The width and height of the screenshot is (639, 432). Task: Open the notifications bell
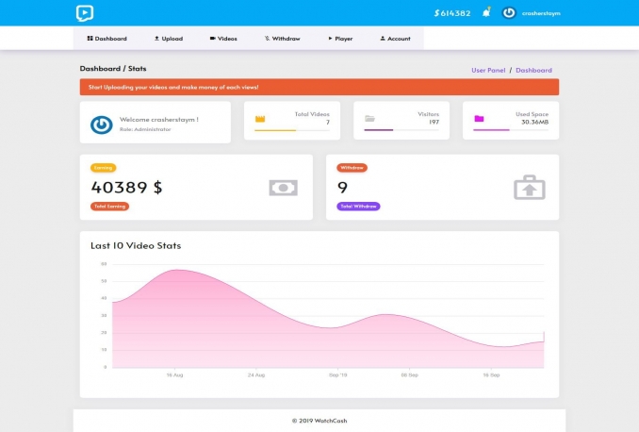tap(486, 12)
